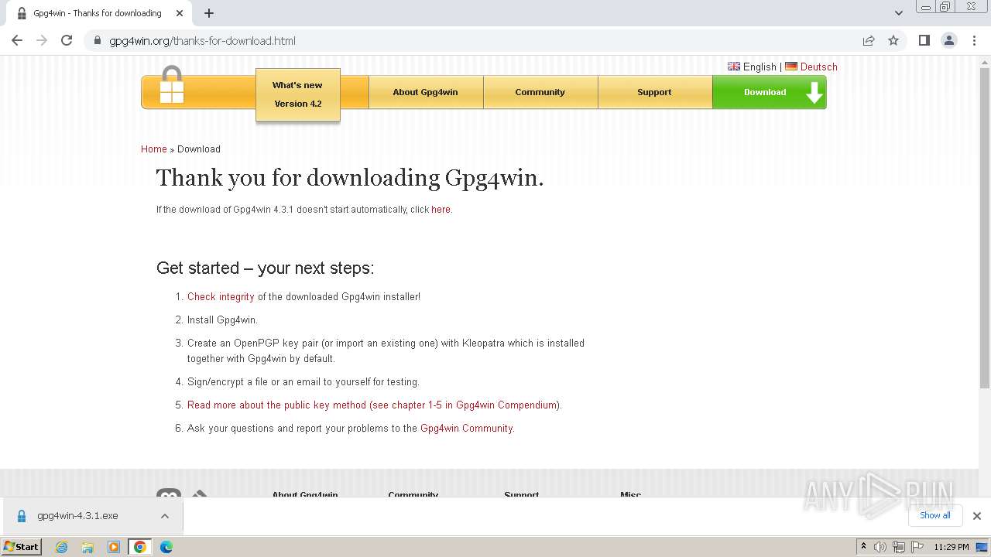Click the clock showing 11:29 PM
Image resolution: width=991 pixels, height=557 pixels.
coord(952,547)
